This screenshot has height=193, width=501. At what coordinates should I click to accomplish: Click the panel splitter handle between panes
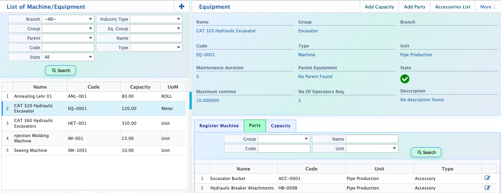(191, 101)
